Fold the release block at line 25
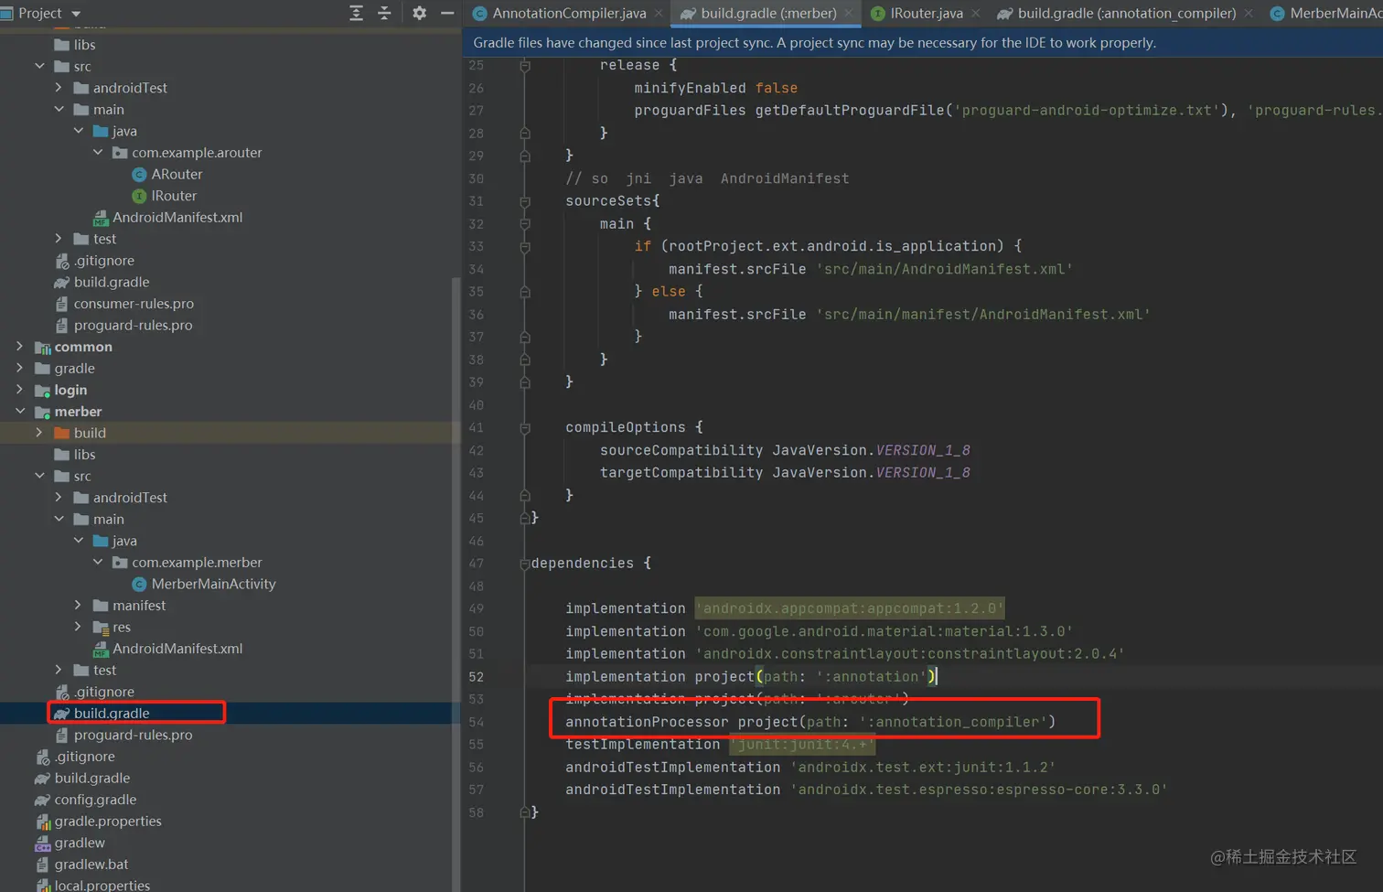This screenshot has width=1383, height=892. (525, 66)
